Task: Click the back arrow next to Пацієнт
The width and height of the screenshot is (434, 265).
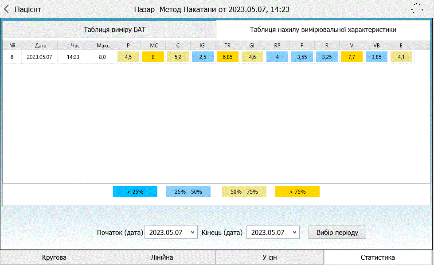Action: click(x=7, y=9)
